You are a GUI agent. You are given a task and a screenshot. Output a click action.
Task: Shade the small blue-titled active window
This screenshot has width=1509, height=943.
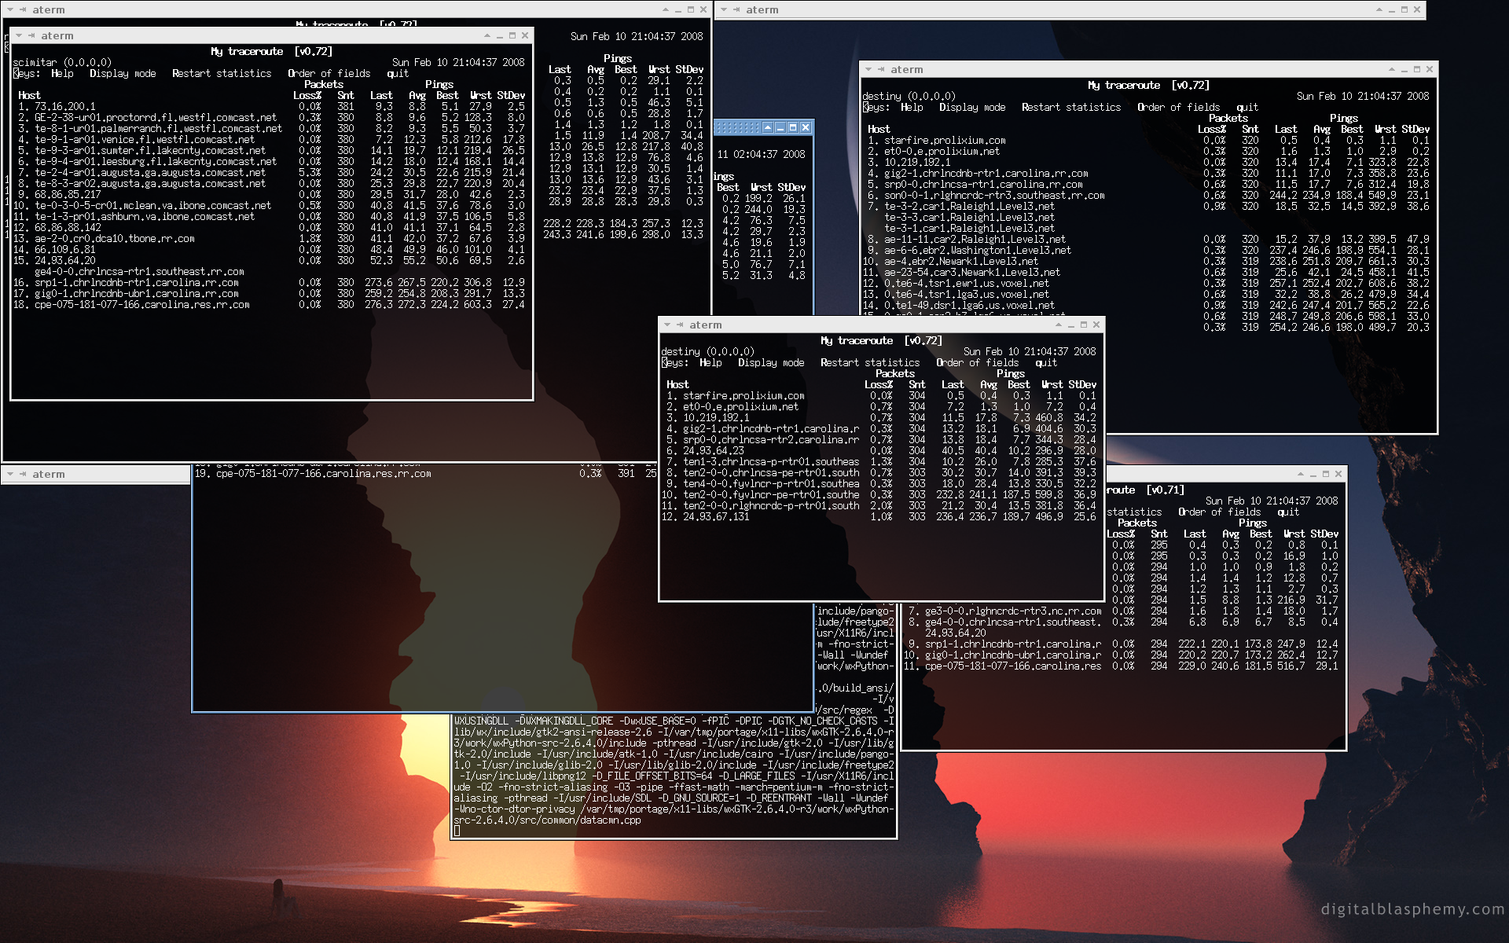click(x=768, y=127)
